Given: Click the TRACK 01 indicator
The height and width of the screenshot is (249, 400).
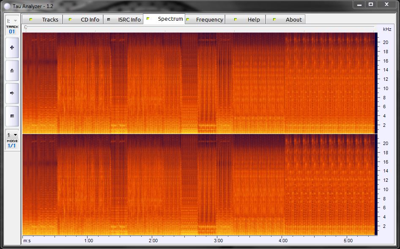Looking at the screenshot, I should pyautogui.click(x=12, y=30).
